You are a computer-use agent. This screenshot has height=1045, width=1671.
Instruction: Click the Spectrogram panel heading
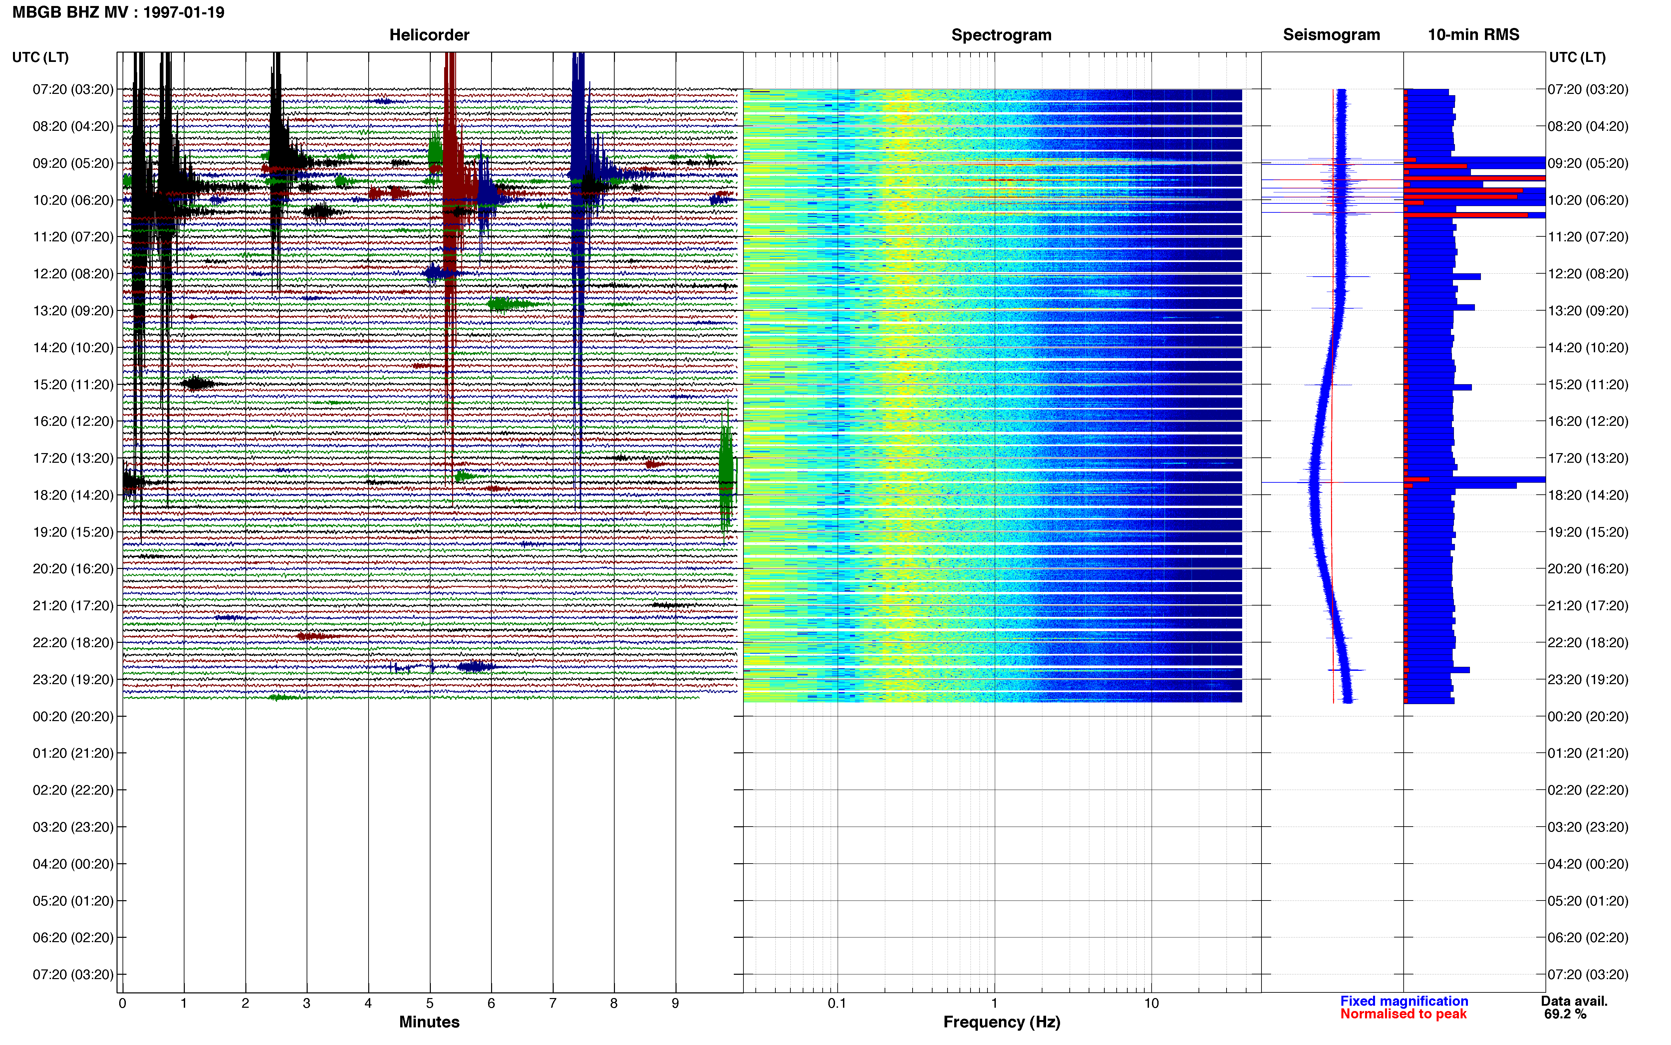[x=1001, y=35]
